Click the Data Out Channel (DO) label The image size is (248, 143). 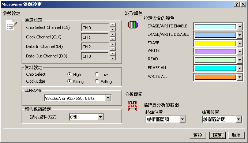pyautogui.click(x=47, y=56)
